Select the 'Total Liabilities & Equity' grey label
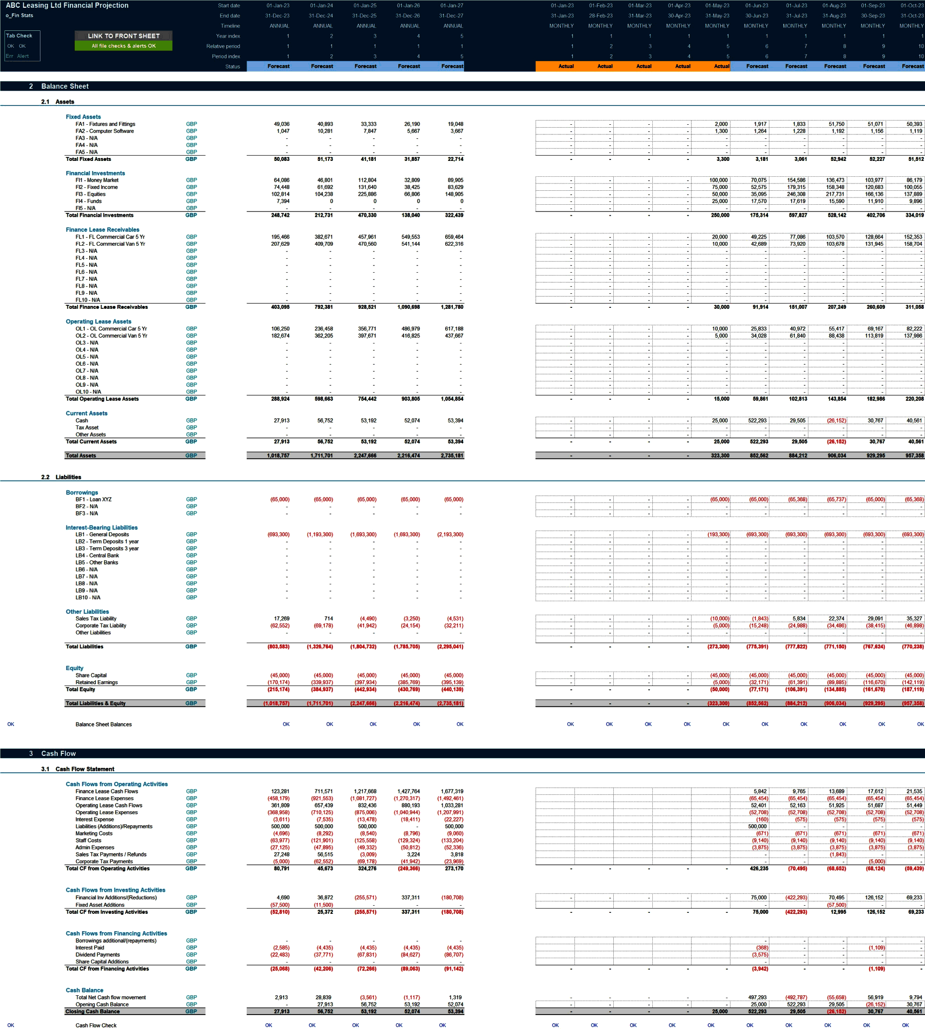 [x=95, y=703]
